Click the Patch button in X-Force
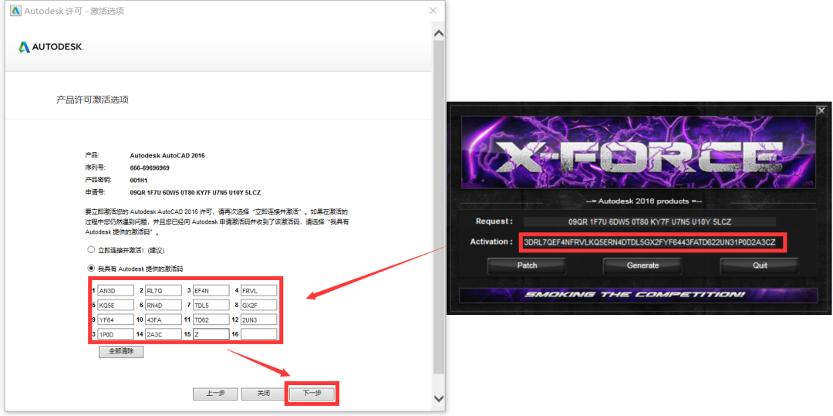 [527, 265]
